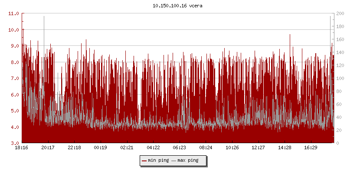Screen dimensions: 347x173
Task: Click the 100 value on right axis
Action: [x=340, y=78]
